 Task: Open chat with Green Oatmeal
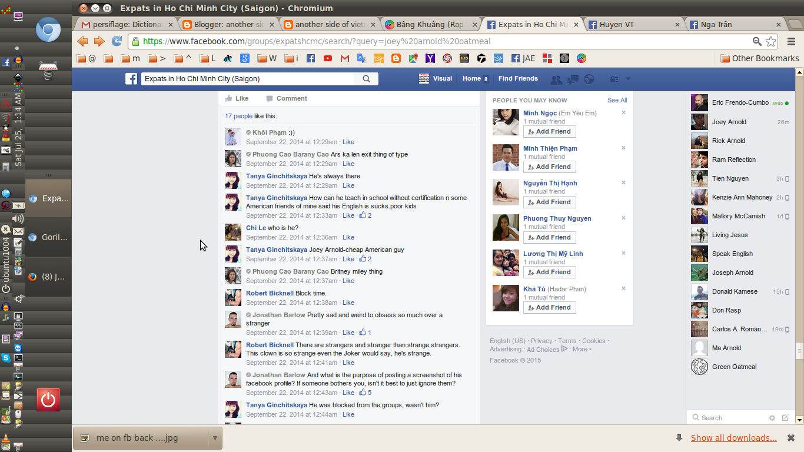point(740,367)
